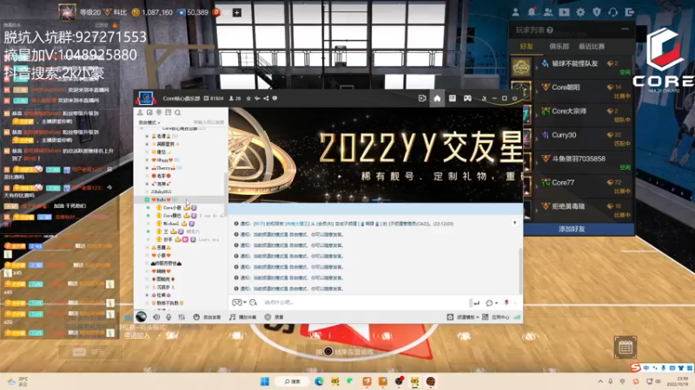Click the location pin icon in YY sidebar
695x390 pixels.
159,113
